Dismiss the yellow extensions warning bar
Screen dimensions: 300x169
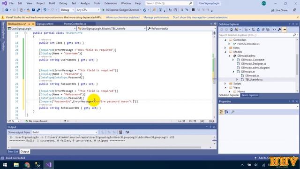coord(298,17)
